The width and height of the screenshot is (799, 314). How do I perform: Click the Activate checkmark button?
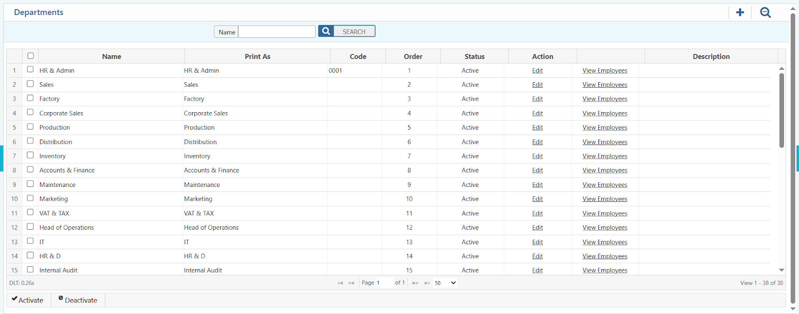(x=28, y=300)
